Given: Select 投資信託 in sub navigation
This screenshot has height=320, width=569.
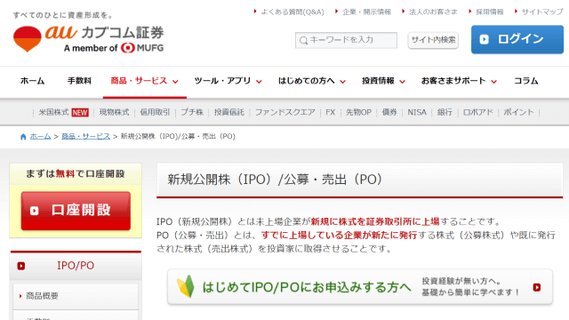Looking at the screenshot, I should coord(229,113).
